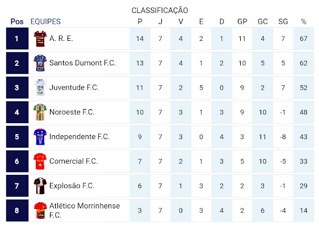Select position 1 dark blue cell
Image resolution: width=319 pixels, height=230 pixels.
17,39
